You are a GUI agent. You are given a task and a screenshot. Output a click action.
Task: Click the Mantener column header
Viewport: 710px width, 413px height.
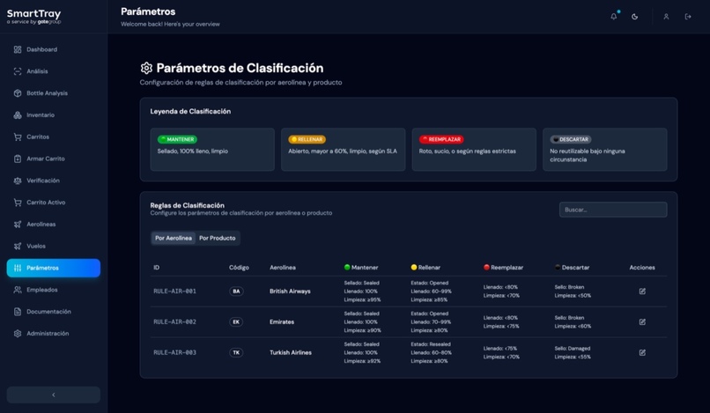[361, 268]
